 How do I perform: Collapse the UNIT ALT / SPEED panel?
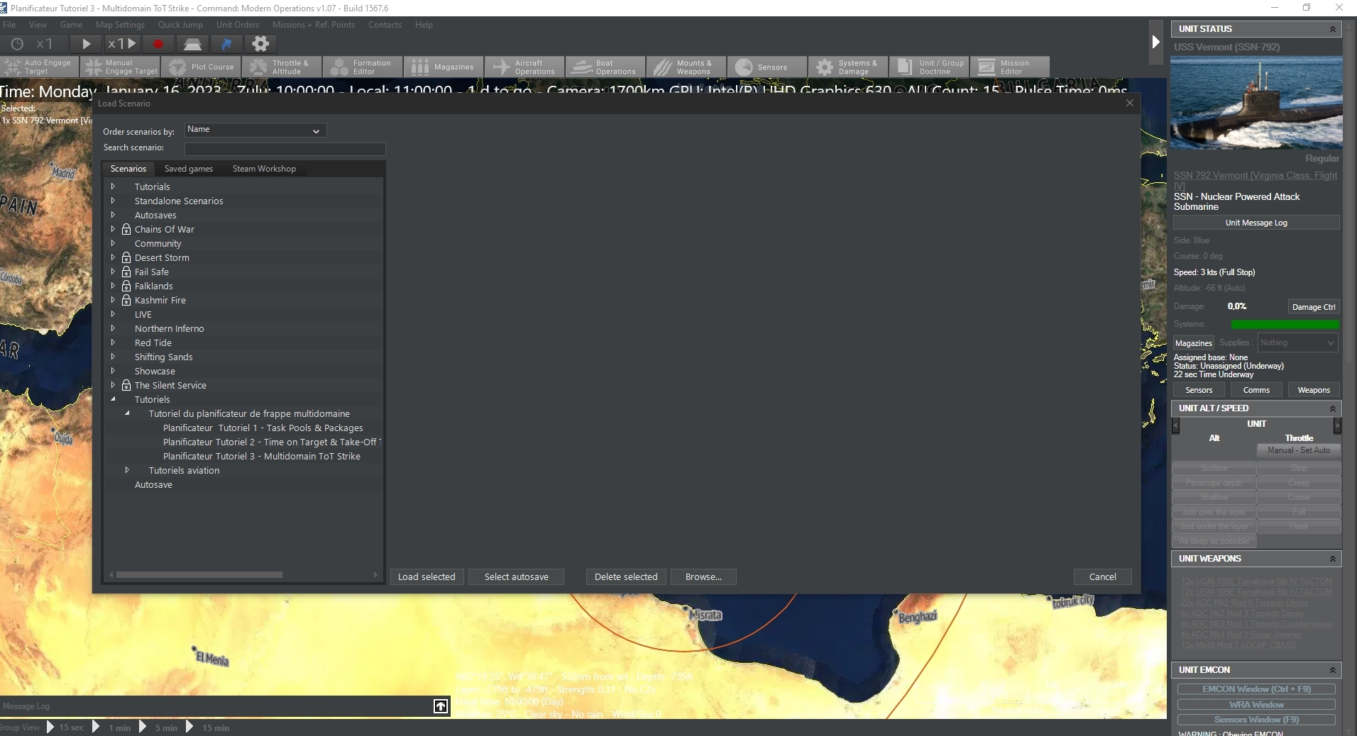click(1332, 408)
